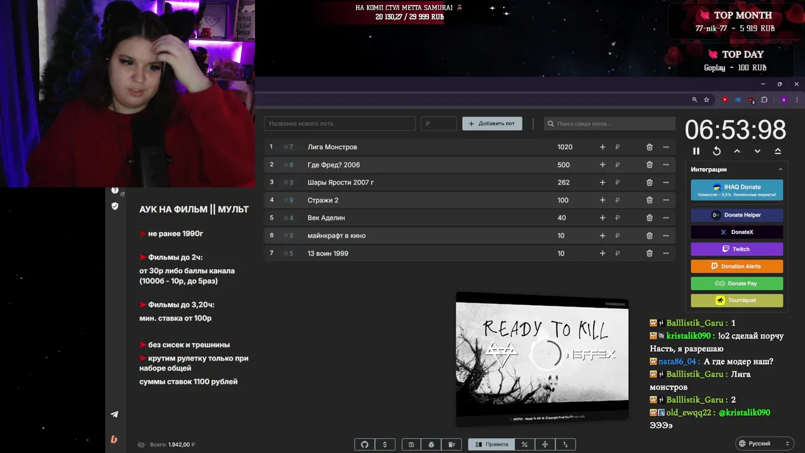The image size is (805, 453).
Task: Open the browser profile avatar
Action: tap(784, 99)
